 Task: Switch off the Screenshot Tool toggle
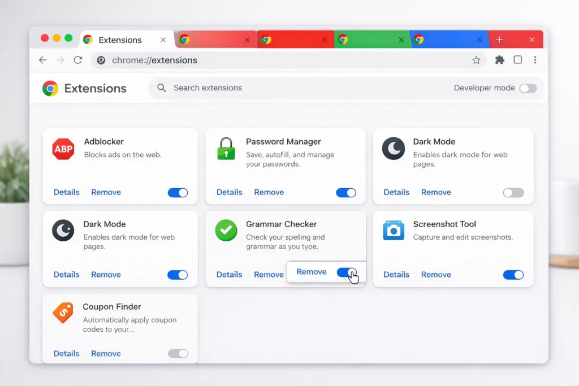tap(513, 275)
